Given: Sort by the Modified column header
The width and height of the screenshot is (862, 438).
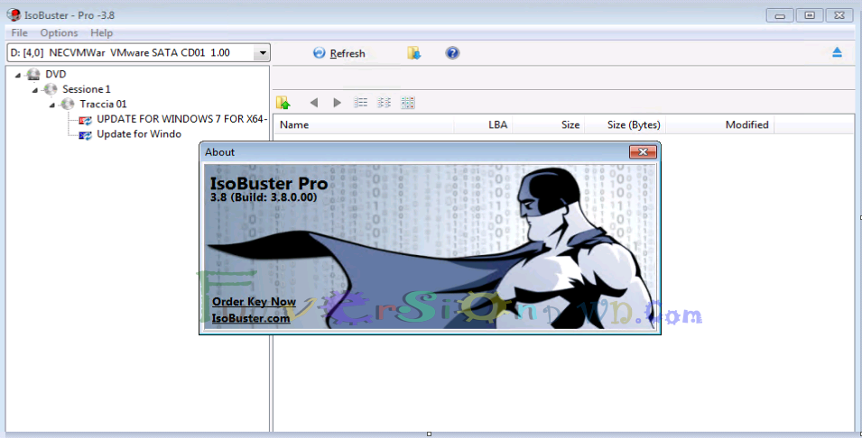Looking at the screenshot, I should click(x=719, y=124).
